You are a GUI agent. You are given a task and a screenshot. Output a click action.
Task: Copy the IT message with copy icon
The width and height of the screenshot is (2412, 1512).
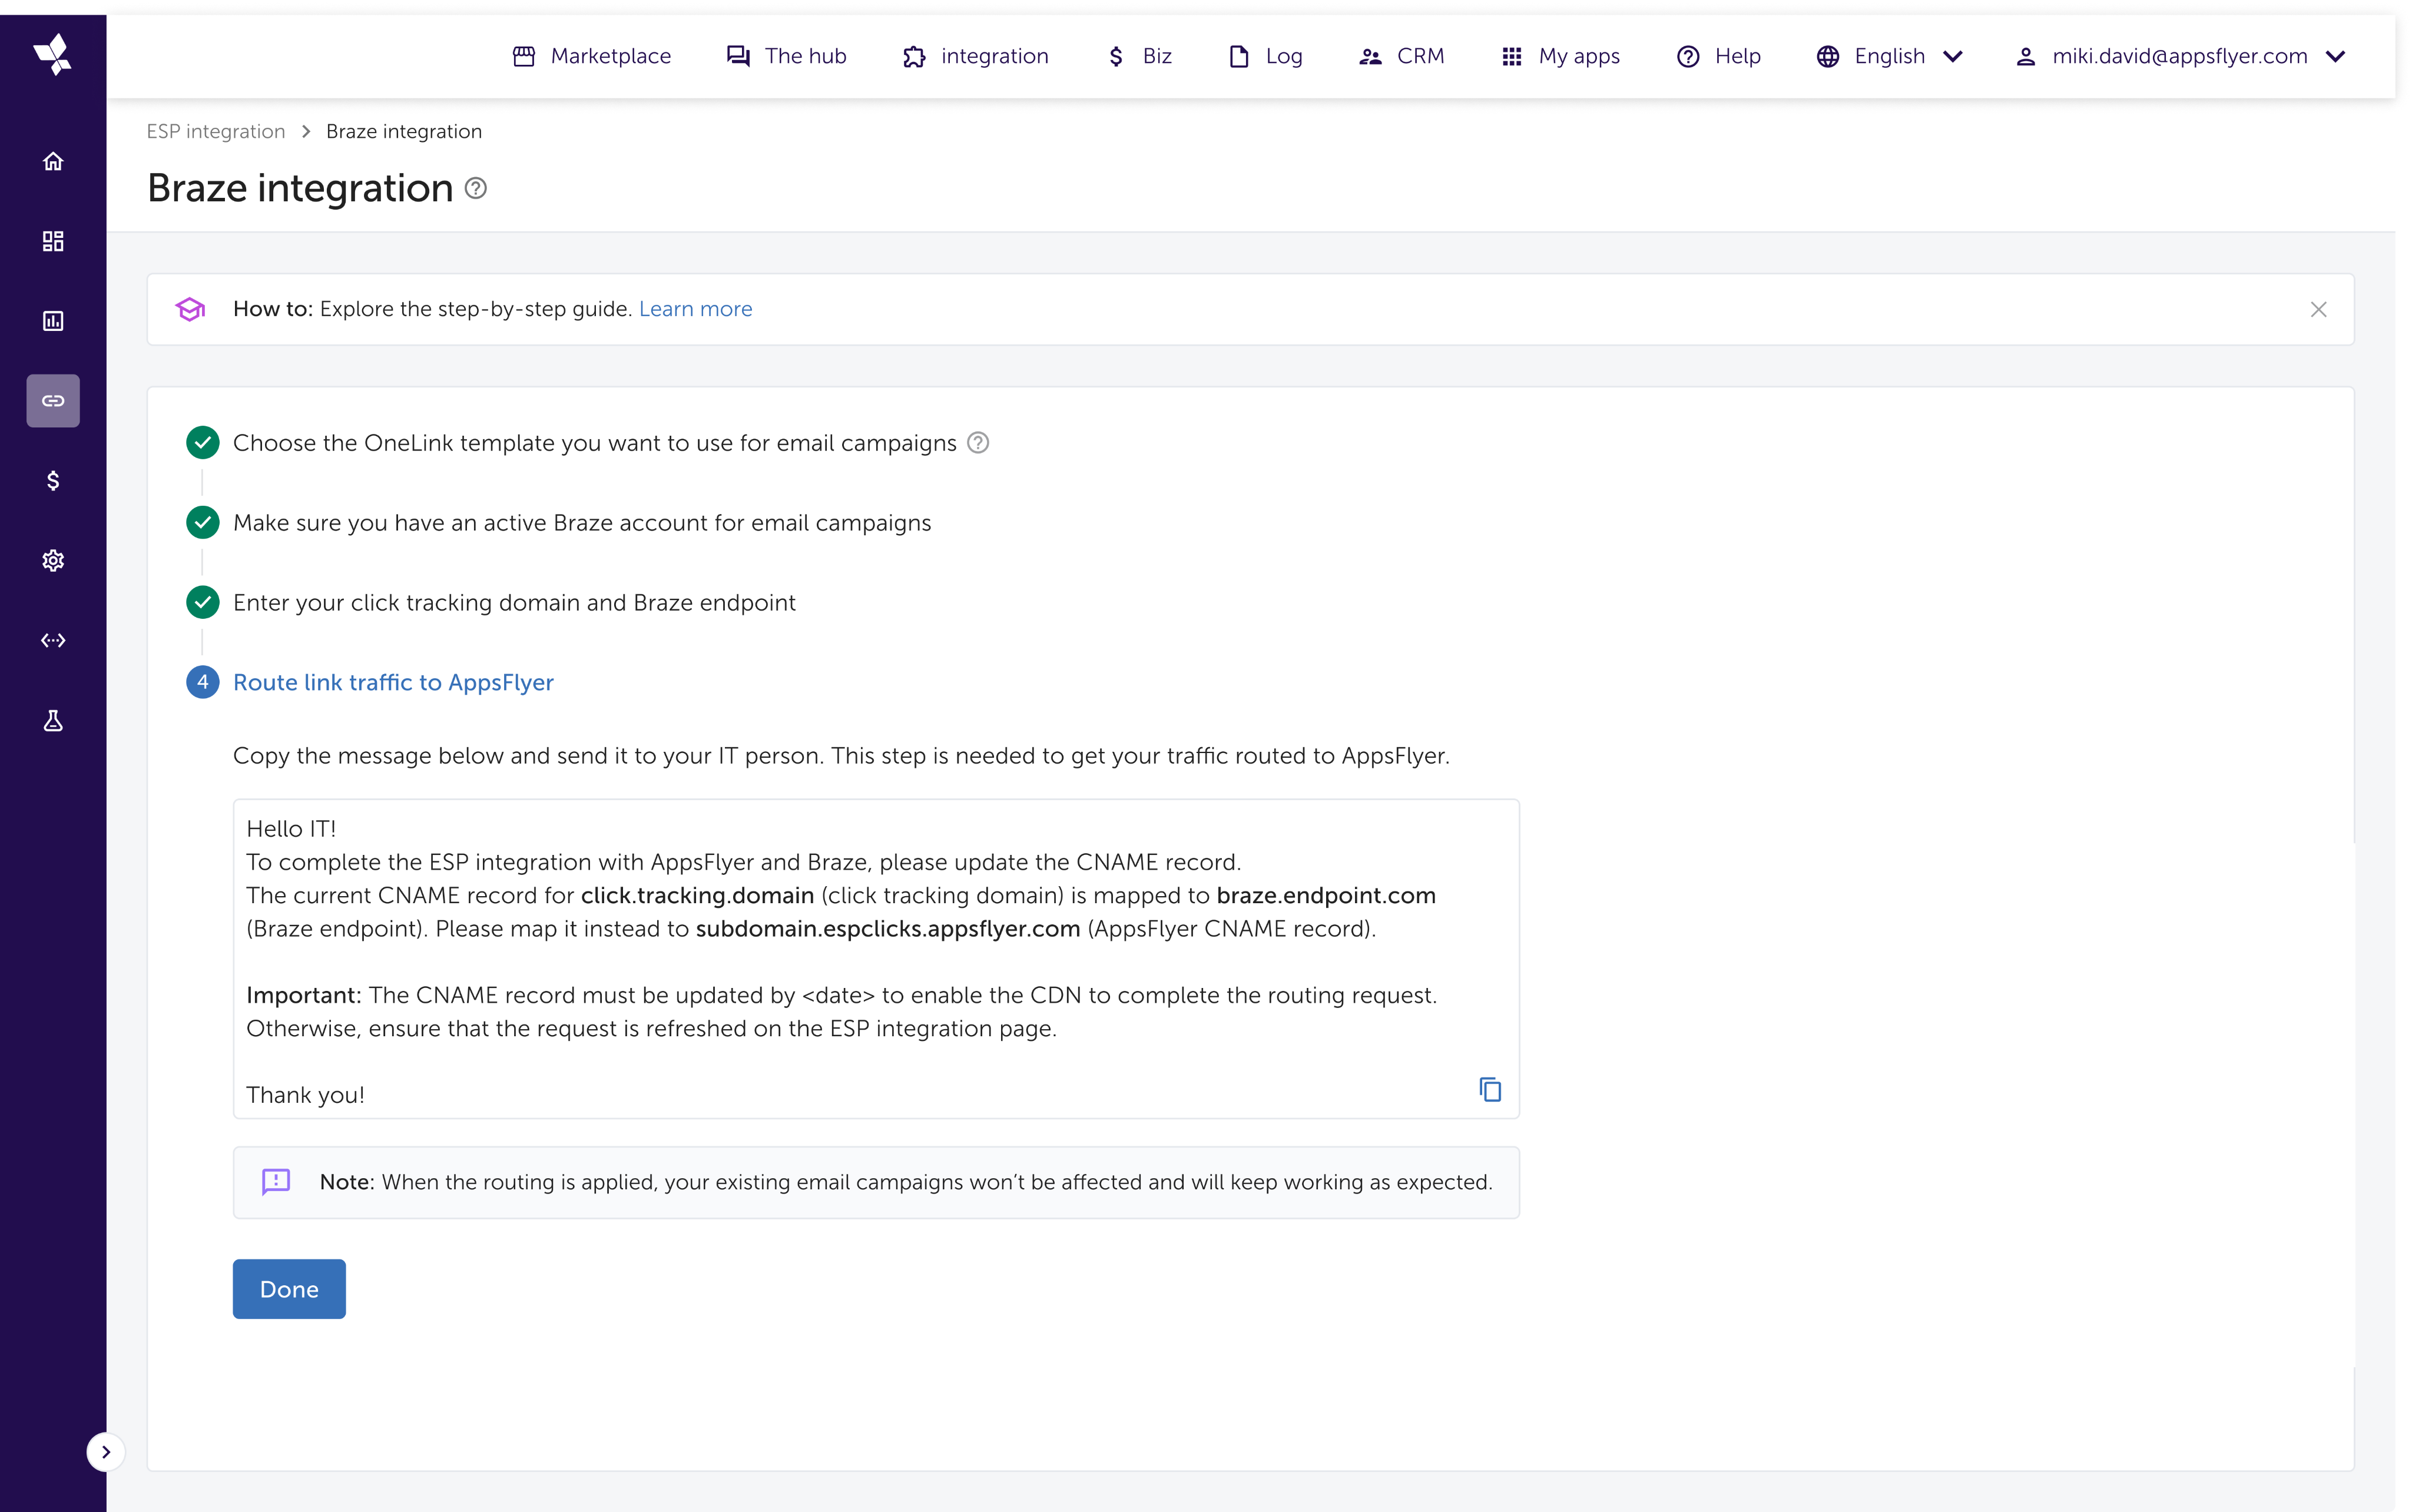pyautogui.click(x=1490, y=1090)
